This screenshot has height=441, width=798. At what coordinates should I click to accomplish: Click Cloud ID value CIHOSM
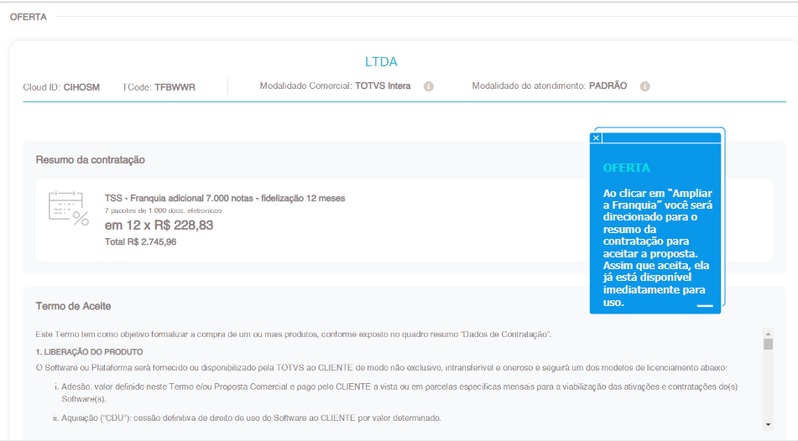[x=81, y=87]
